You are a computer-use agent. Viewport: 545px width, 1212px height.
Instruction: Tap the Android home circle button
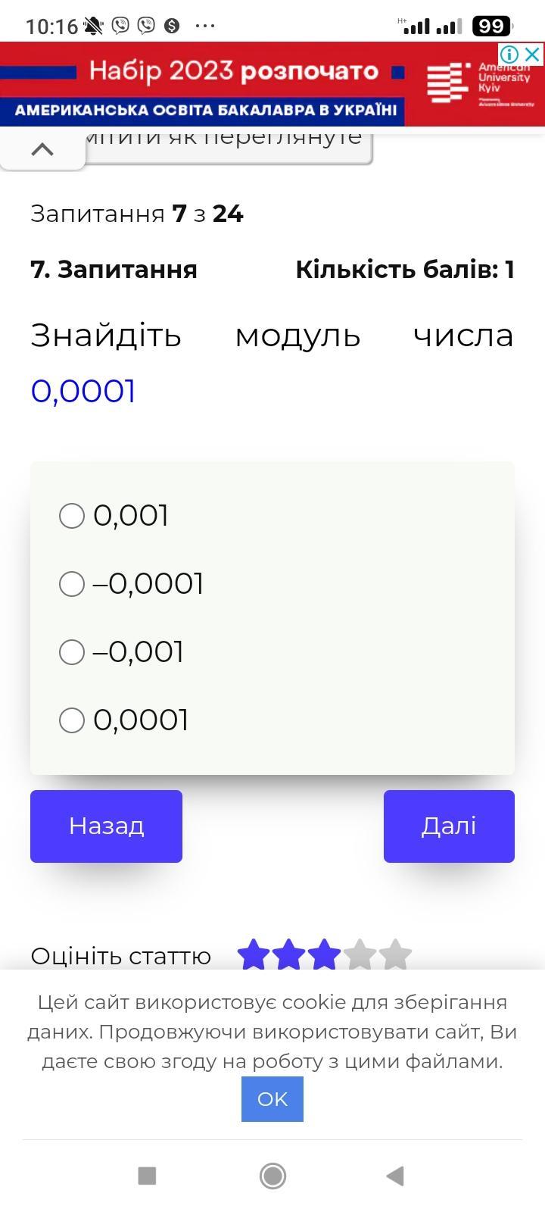point(272,1176)
